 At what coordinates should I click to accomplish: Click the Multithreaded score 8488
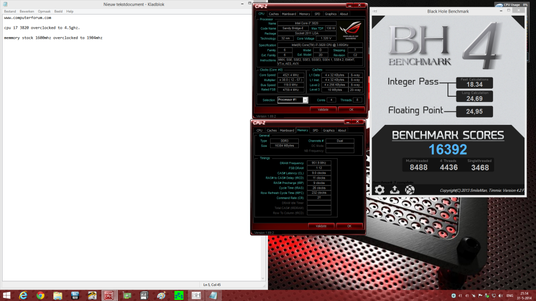pos(418,167)
